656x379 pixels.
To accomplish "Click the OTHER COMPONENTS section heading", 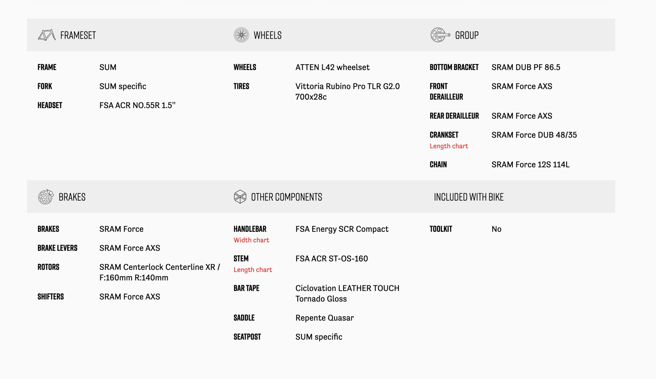I will pyautogui.click(x=286, y=197).
